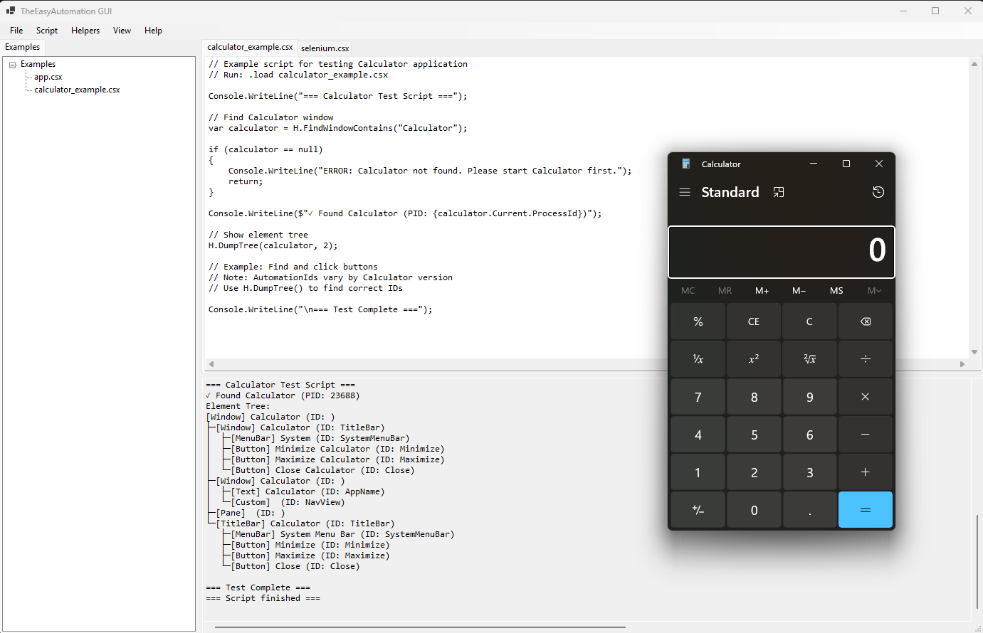Screen dimensions: 983x633
Task: Click the plus key in Calculator
Action: pos(866,472)
